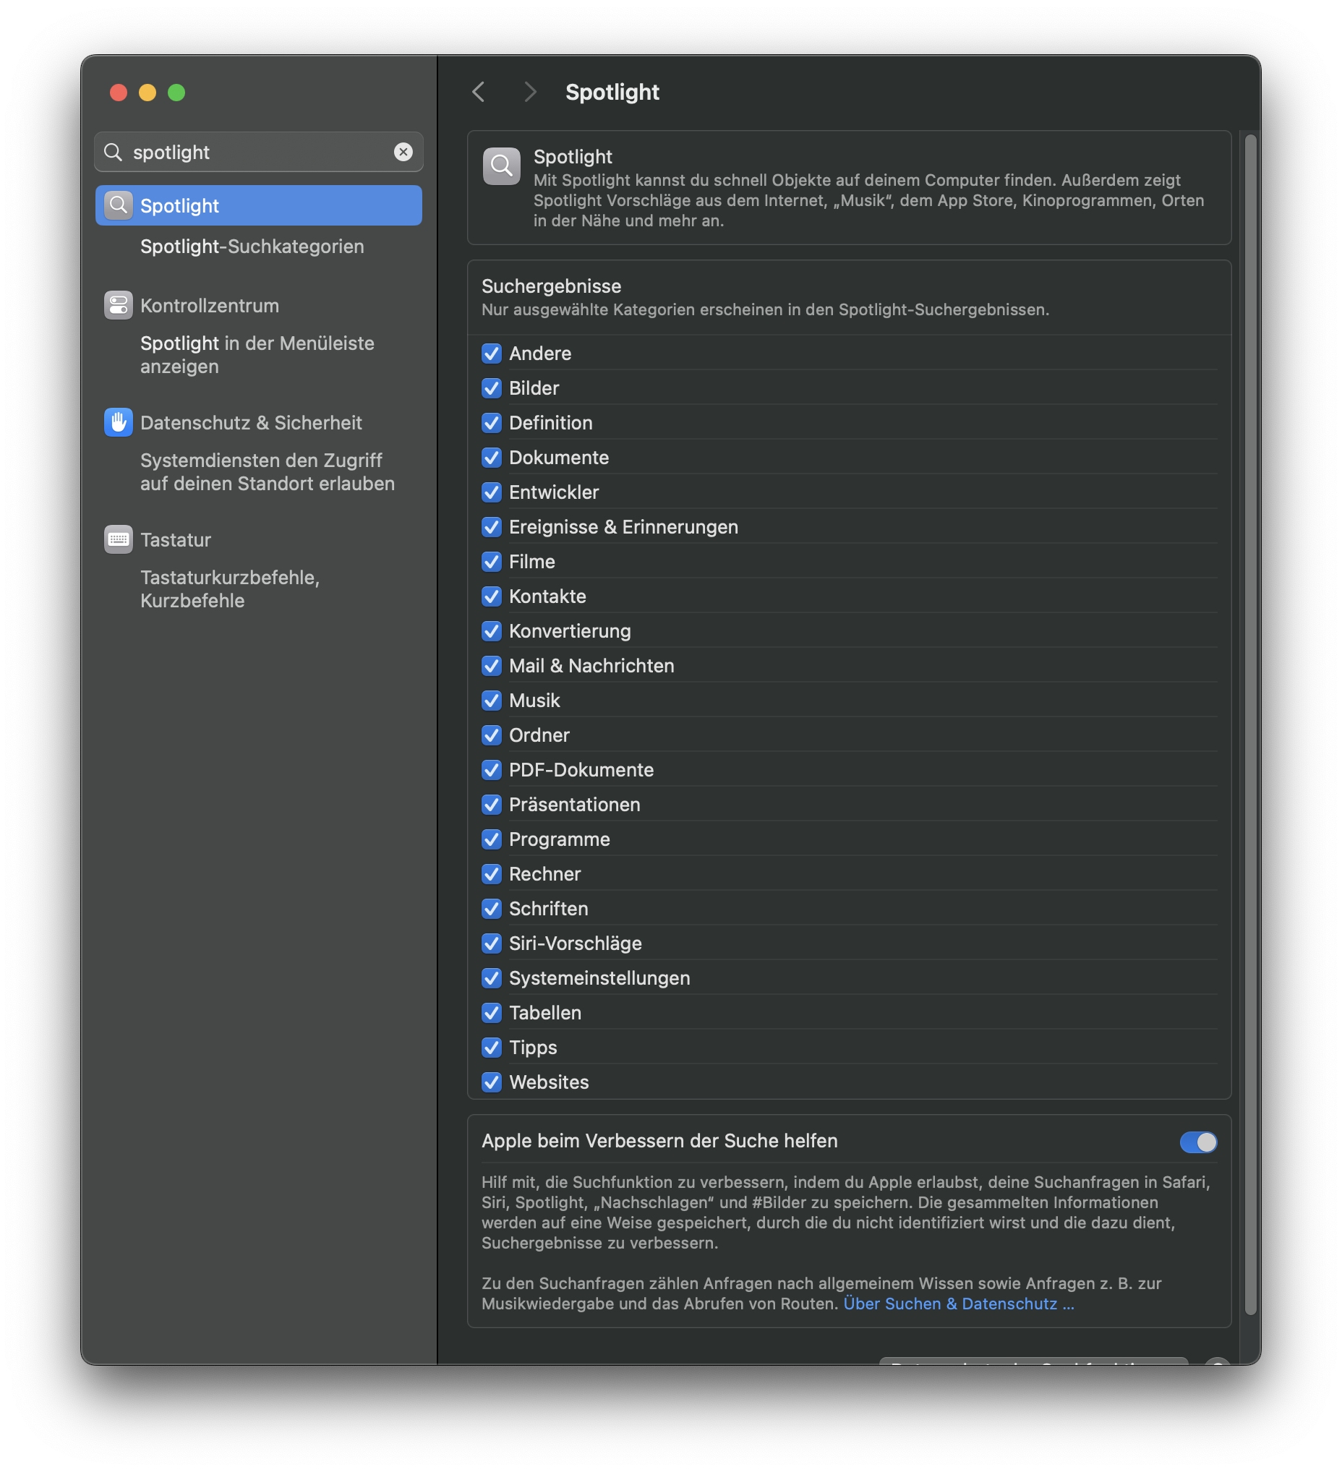Open Systemdiensten den Zugriff auf Standort result

[x=268, y=472]
